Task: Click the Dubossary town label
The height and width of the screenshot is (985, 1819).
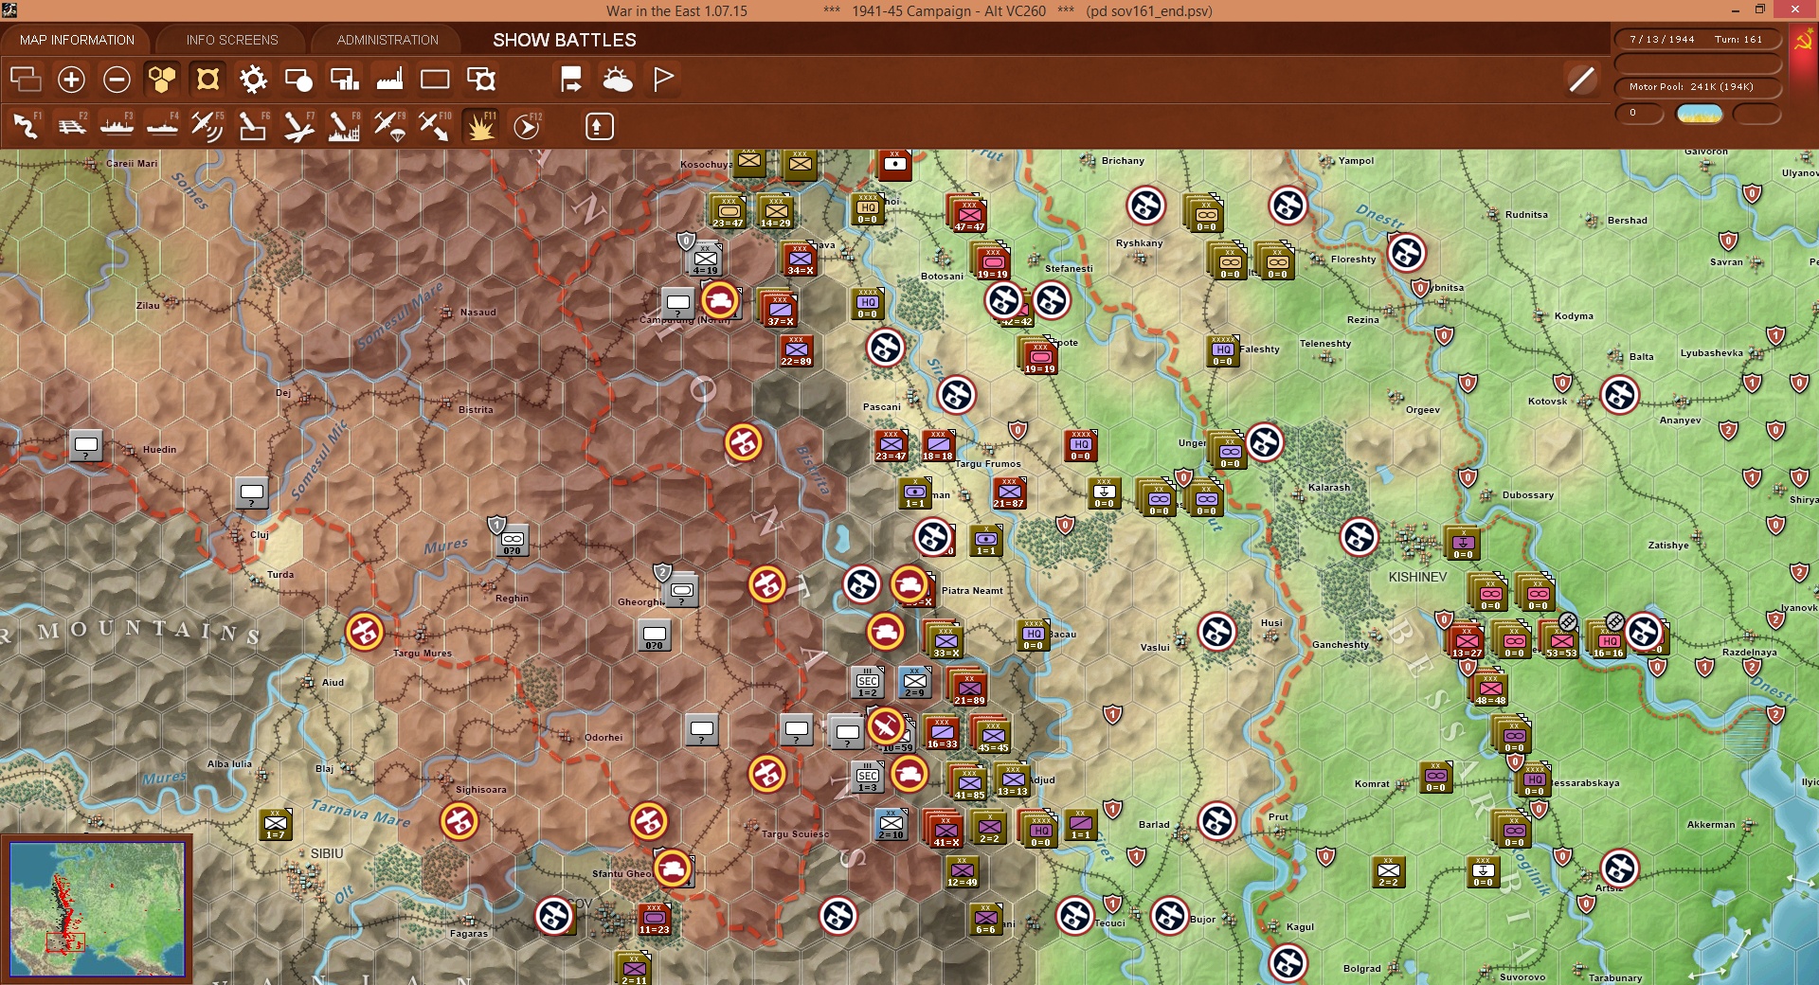Action: tap(1528, 495)
